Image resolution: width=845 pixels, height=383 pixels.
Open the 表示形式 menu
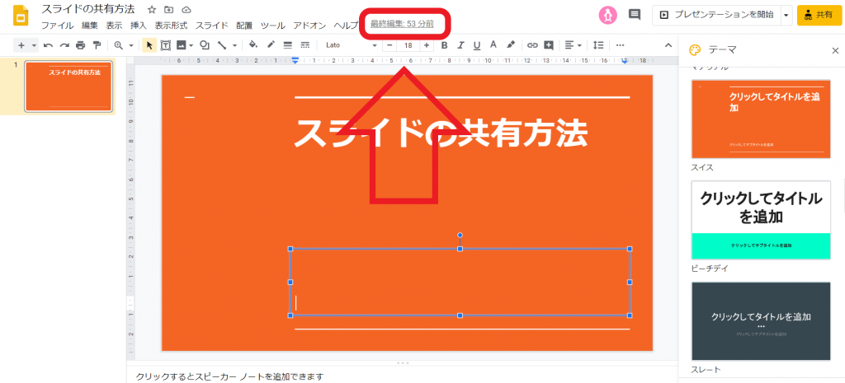[x=171, y=26]
